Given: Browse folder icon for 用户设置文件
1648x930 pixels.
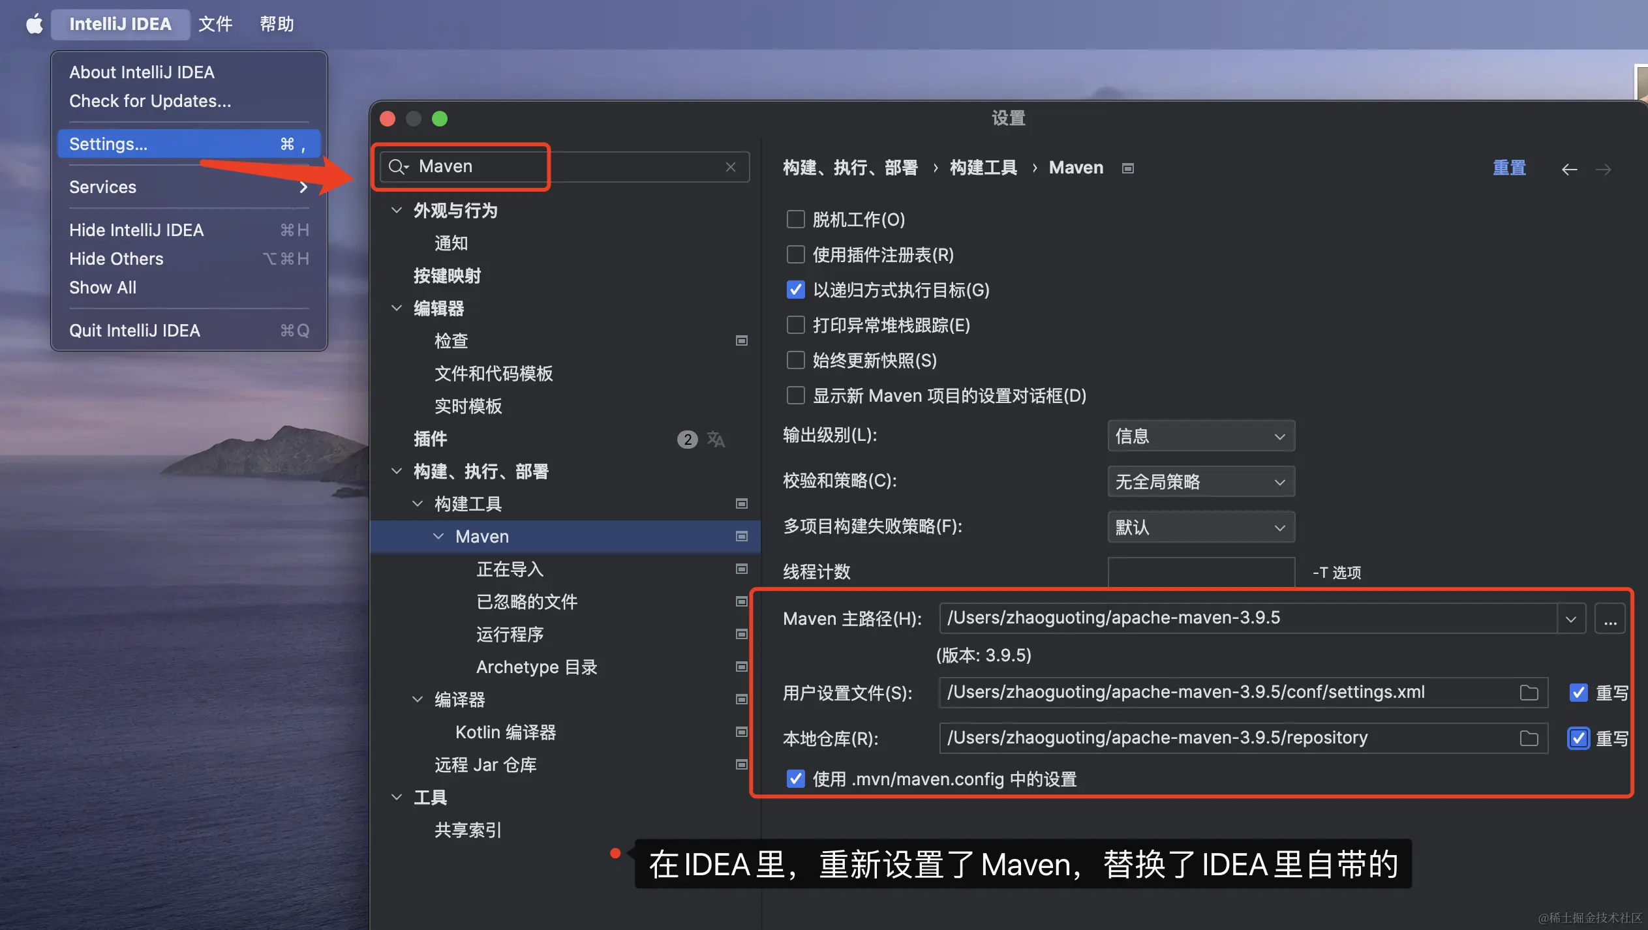Looking at the screenshot, I should click(1529, 693).
